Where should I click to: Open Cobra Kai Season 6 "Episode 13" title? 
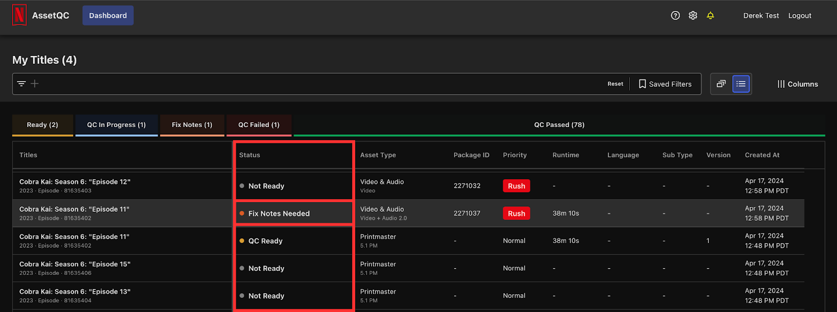pos(75,292)
